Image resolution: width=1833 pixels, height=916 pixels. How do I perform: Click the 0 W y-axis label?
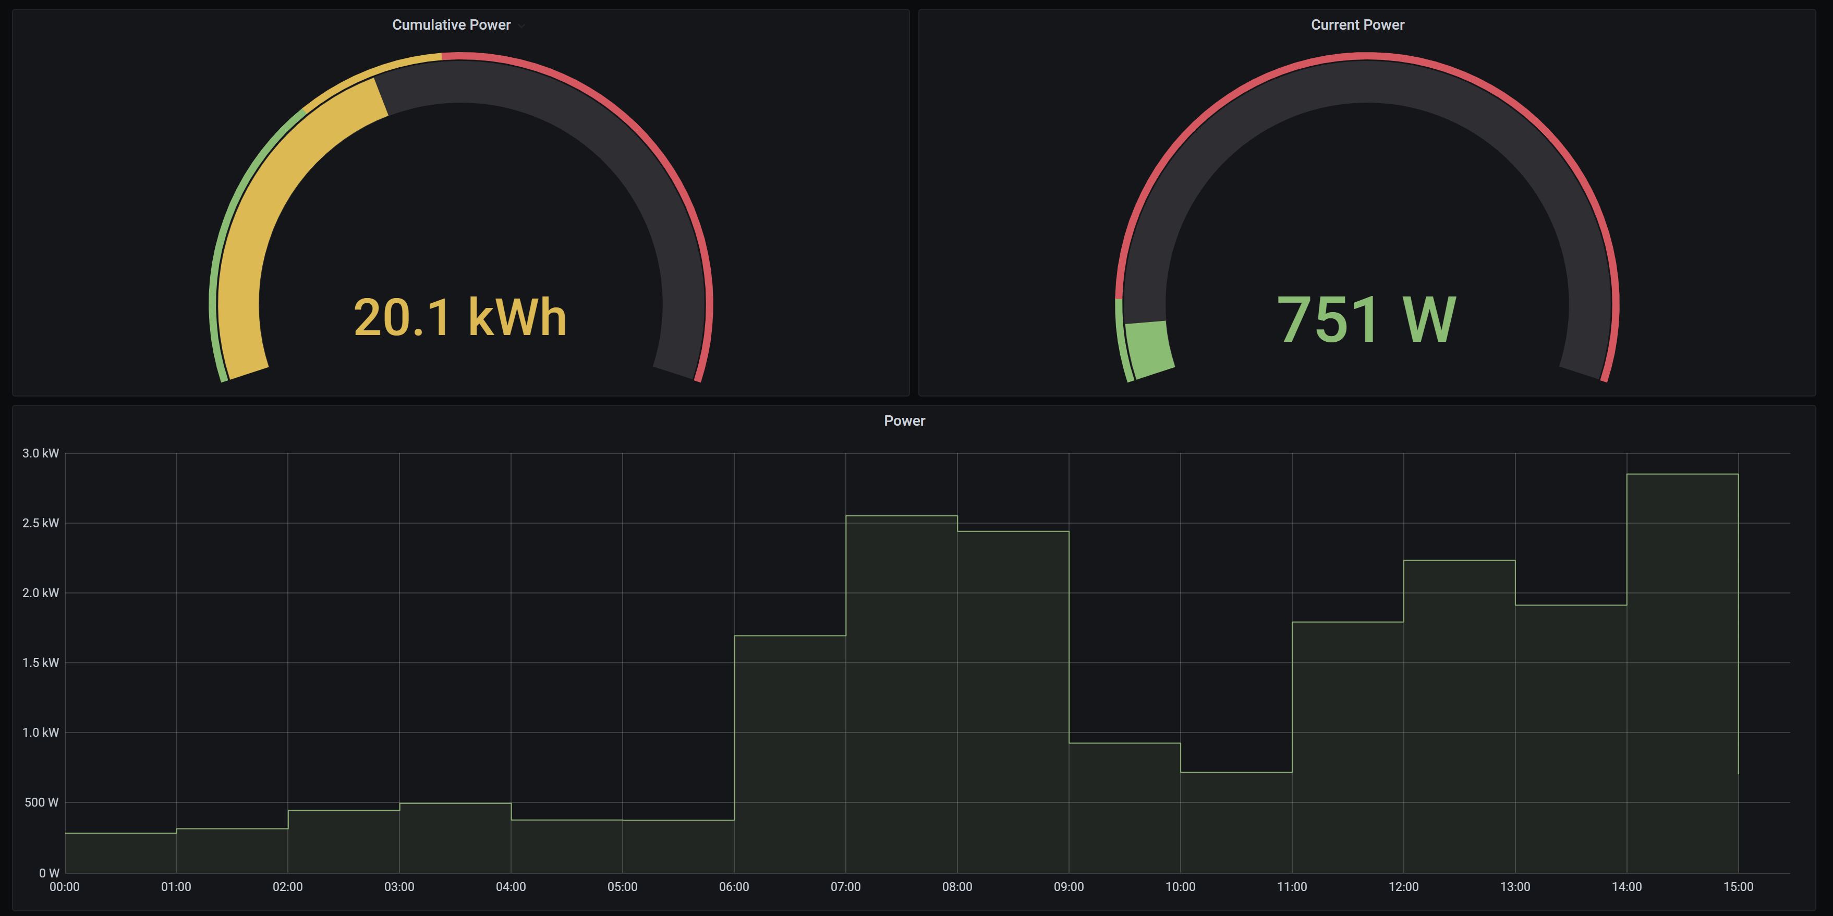49,873
